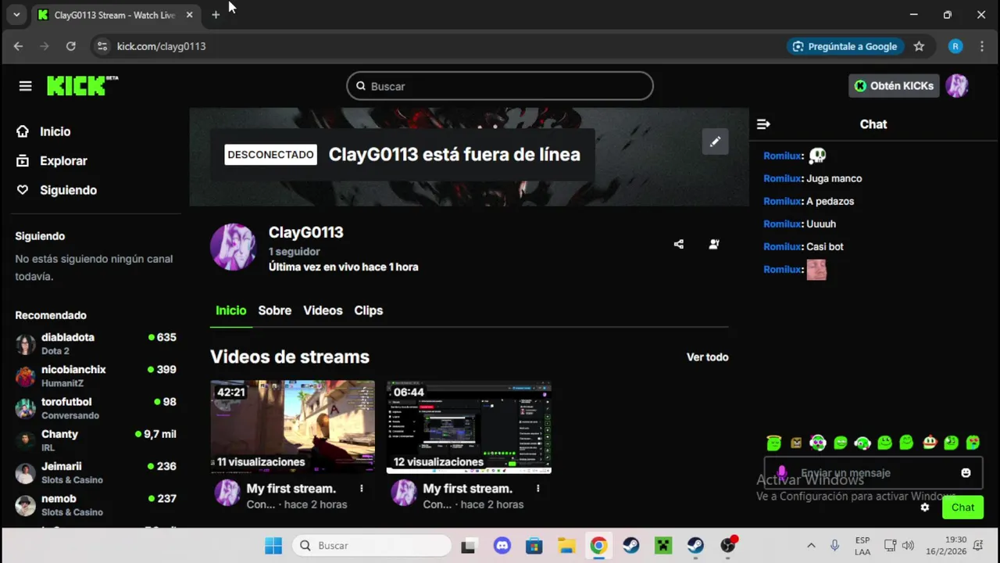Open the profile avatar menu
This screenshot has height=563, width=1000.
click(x=957, y=86)
